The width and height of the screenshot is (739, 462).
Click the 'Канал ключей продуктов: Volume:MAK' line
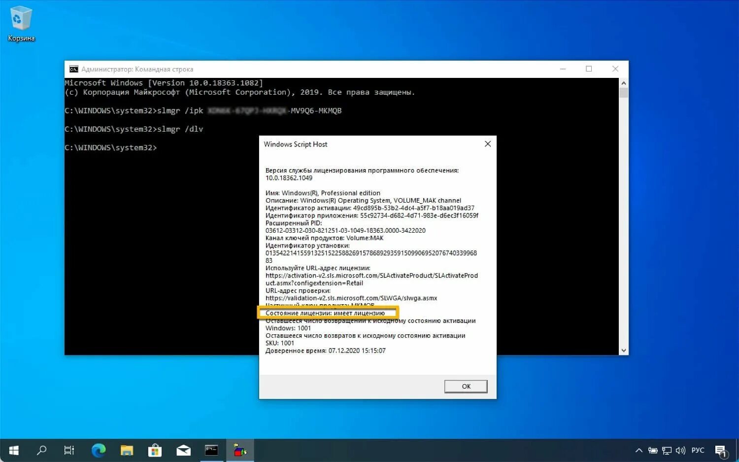tap(324, 238)
